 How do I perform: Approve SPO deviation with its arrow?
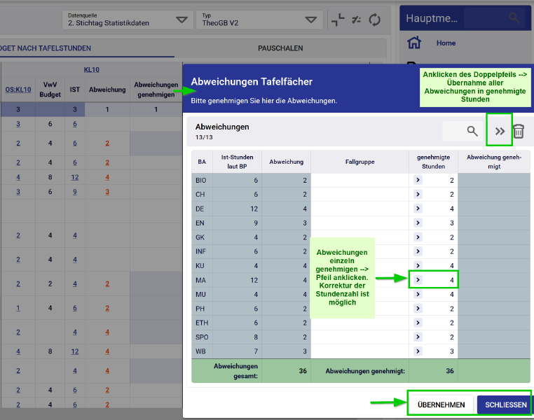[x=418, y=337]
